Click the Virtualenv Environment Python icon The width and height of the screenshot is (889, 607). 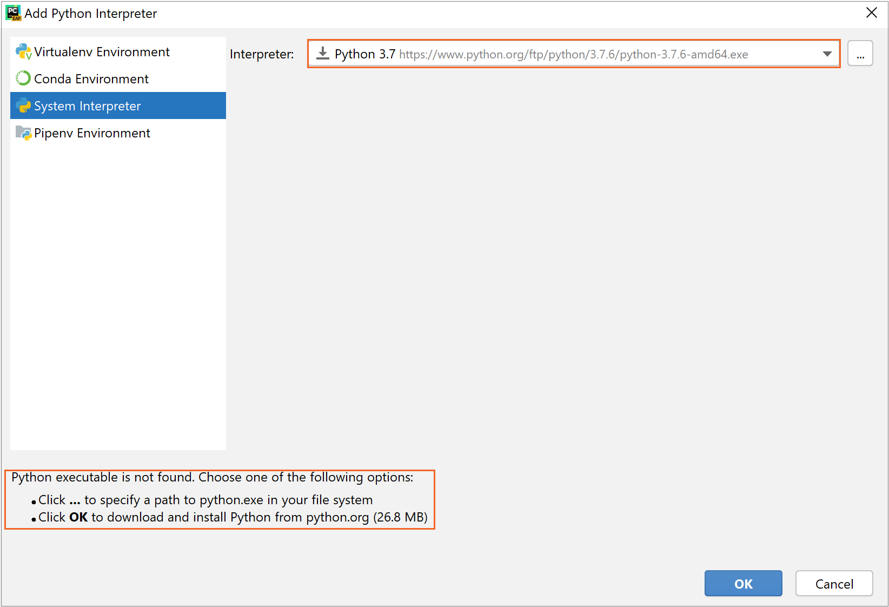[x=23, y=51]
